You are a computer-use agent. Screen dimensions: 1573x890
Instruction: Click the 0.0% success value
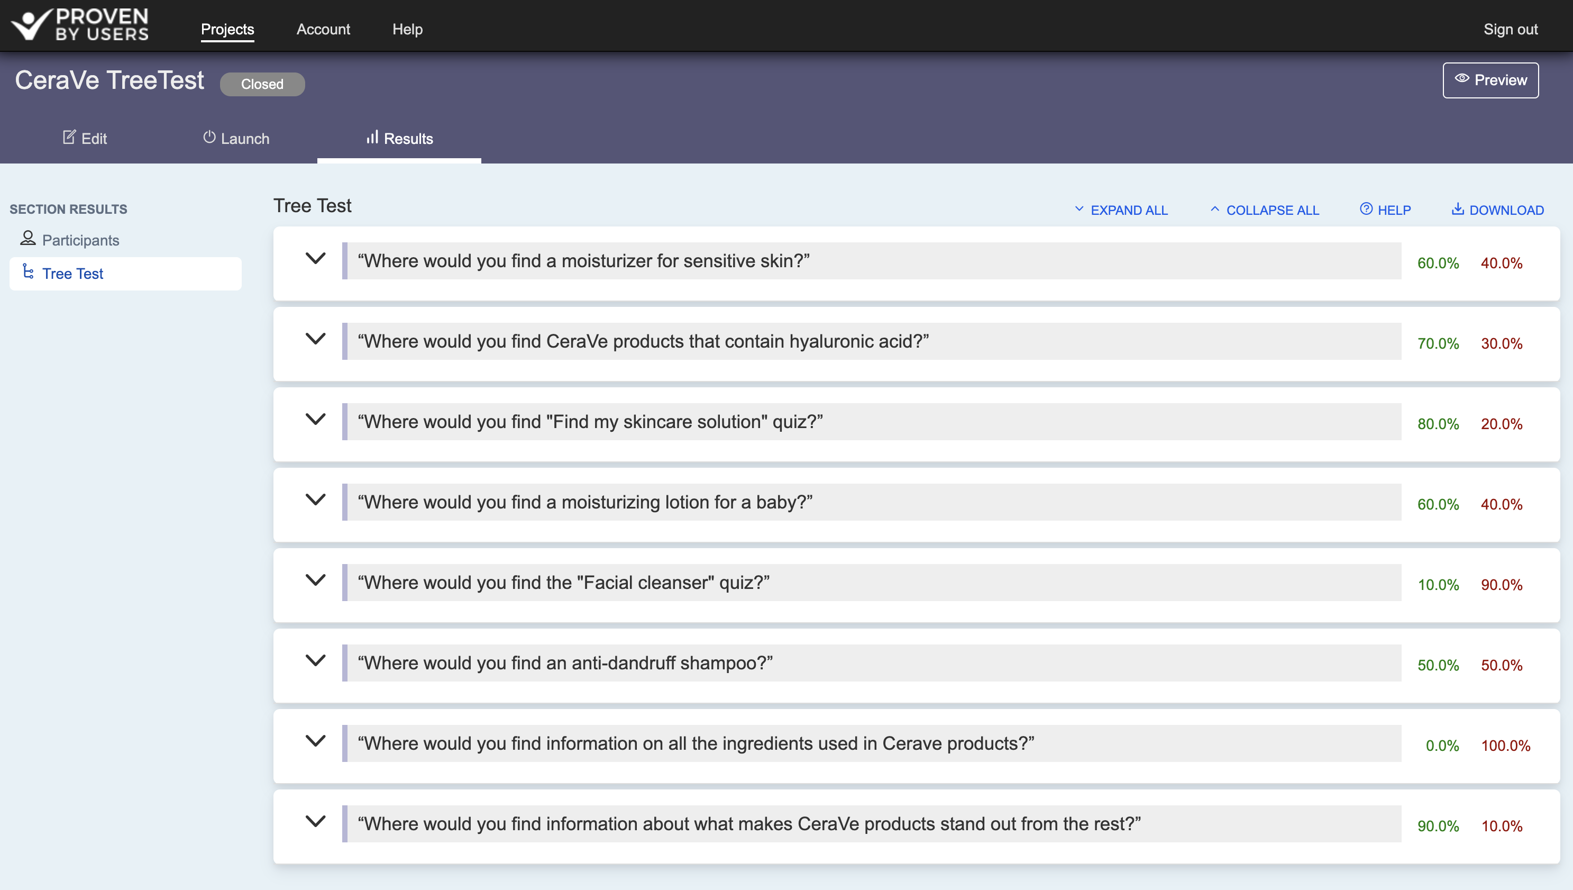pyautogui.click(x=1442, y=746)
